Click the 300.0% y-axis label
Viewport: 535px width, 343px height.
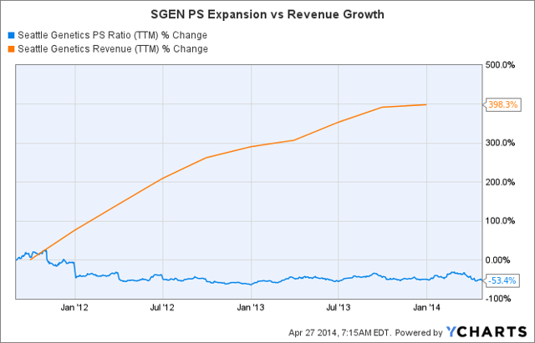(500, 143)
